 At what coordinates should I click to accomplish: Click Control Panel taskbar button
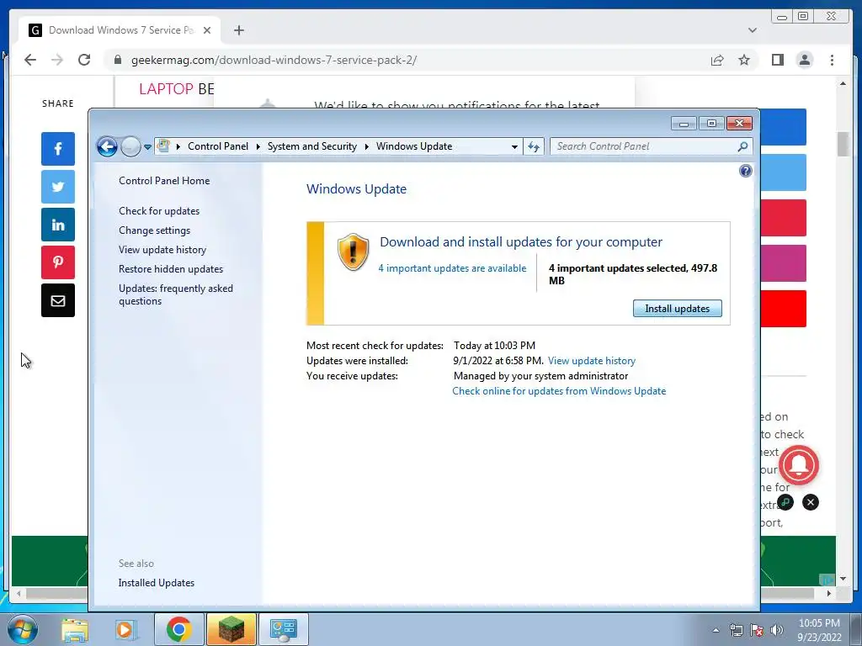pos(283,629)
